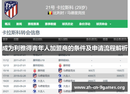Click the Monaco crest in the 12/13 row
The height and width of the screenshot is (94, 130).
[x=60, y=65]
